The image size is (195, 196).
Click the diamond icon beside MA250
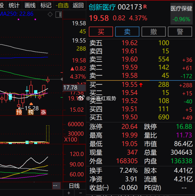[x=50, y=14]
